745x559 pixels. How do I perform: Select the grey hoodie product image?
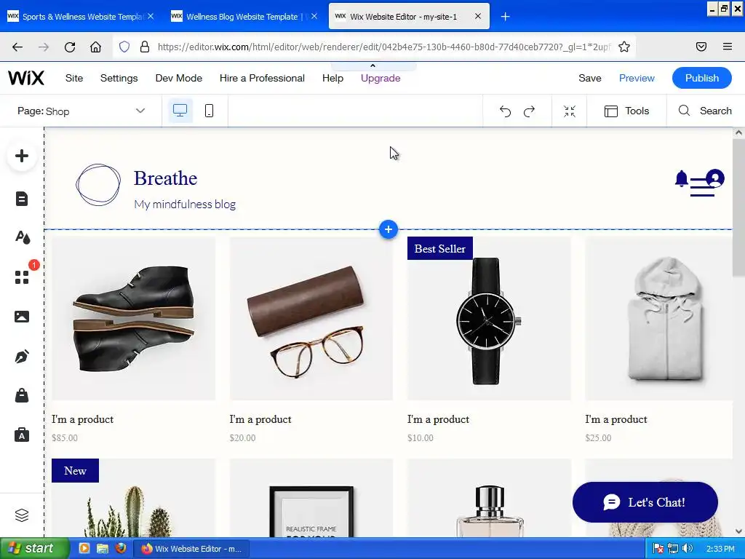[x=658, y=319]
